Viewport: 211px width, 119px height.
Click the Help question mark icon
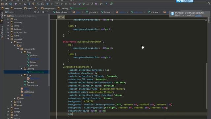click(106, 4)
